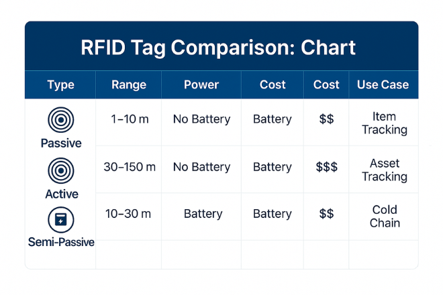The height and width of the screenshot is (295, 443).
Task: Click the chart title RFID Tag Comparison
Action: pos(218,48)
